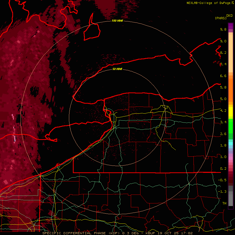
Task: Click the bright green band of the color bar
Action: click(x=231, y=126)
